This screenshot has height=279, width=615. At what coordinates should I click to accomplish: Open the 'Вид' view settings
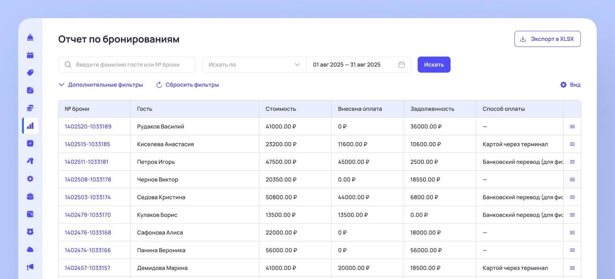[x=570, y=85]
